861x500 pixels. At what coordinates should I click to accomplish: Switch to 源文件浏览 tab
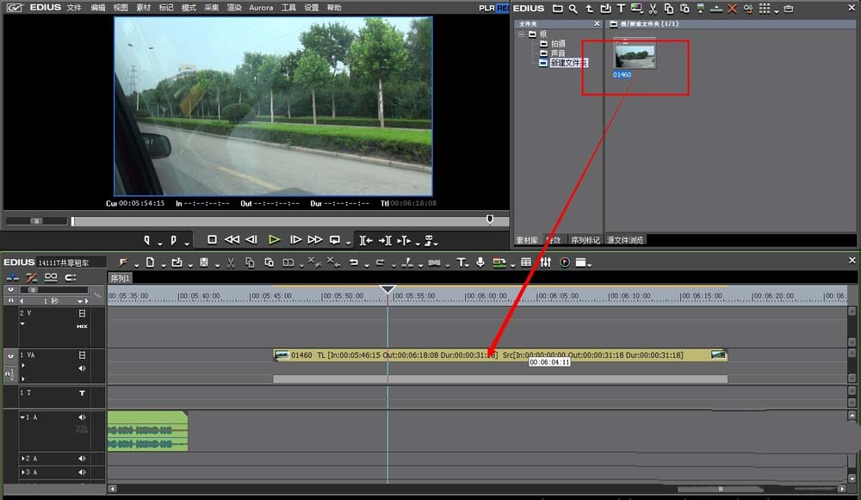[x=625, y=240]
